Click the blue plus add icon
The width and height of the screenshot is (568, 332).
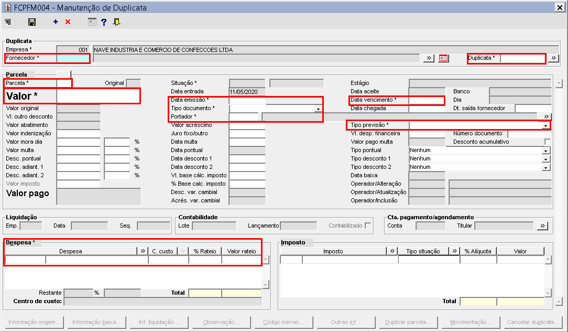point(56,22)
